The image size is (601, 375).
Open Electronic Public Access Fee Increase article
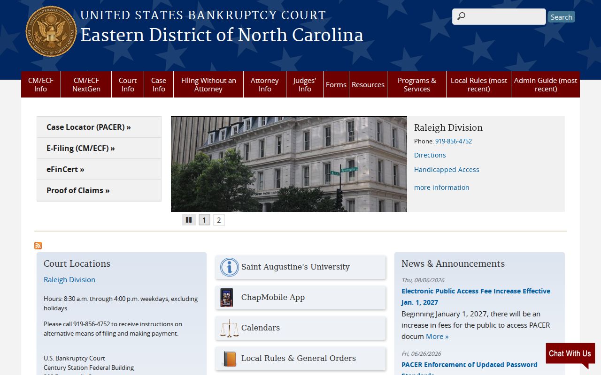[476, 297]
